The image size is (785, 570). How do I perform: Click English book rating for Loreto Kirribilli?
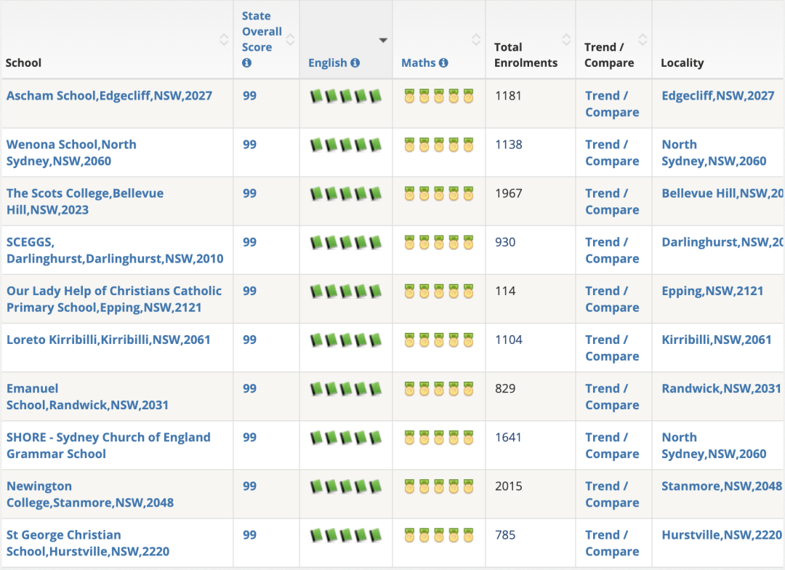tap(346, 340)
